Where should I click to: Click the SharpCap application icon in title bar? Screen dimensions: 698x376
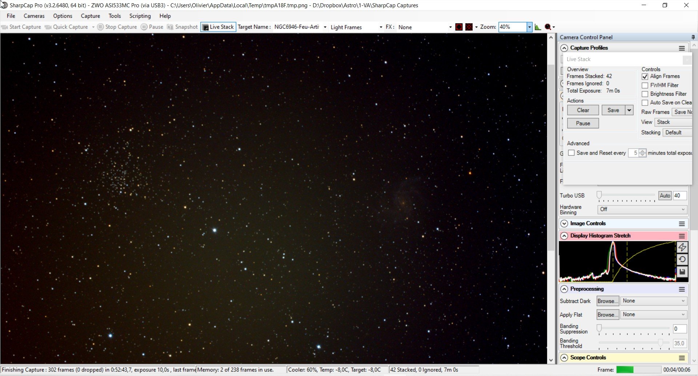(x=4, y=5)
